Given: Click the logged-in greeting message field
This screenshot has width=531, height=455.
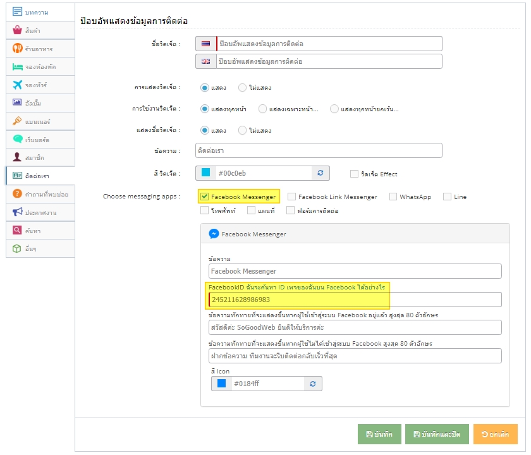Looking at the screenshot, I should click(x=355, y=327).
